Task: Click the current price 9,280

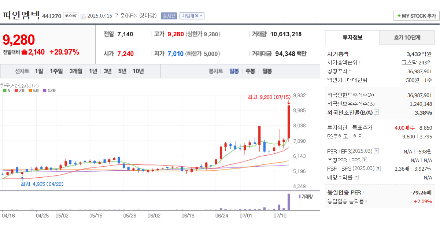Action: pyautogui.click(x=19, y=40)
